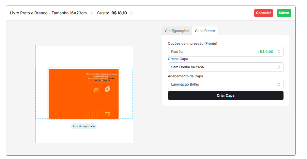Click the red Cancelar button
This screenshot has width=307, height=159.
click(x=263, y=13)
